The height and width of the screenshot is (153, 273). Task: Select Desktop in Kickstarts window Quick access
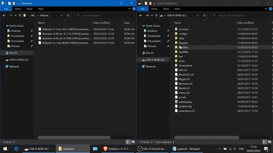[x=16, y=31]
